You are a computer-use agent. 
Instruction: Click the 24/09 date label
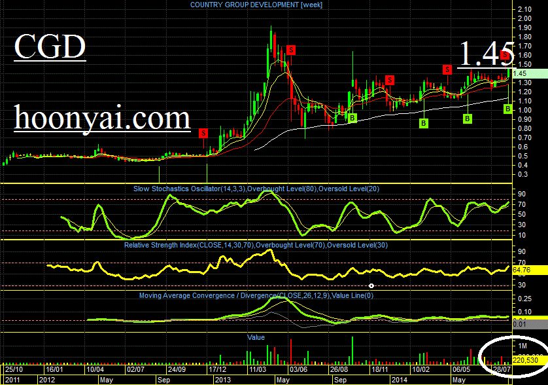click(x=177, y=369)
